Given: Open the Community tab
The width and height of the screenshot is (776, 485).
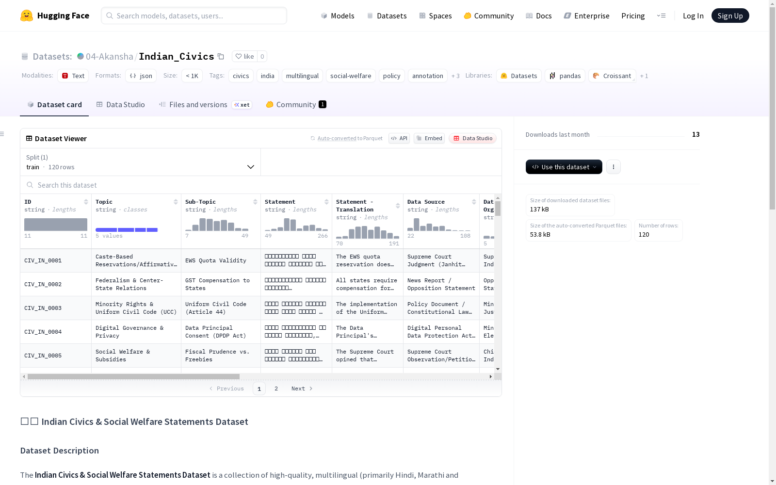Looking at the screenshot, I should [296, 105].
